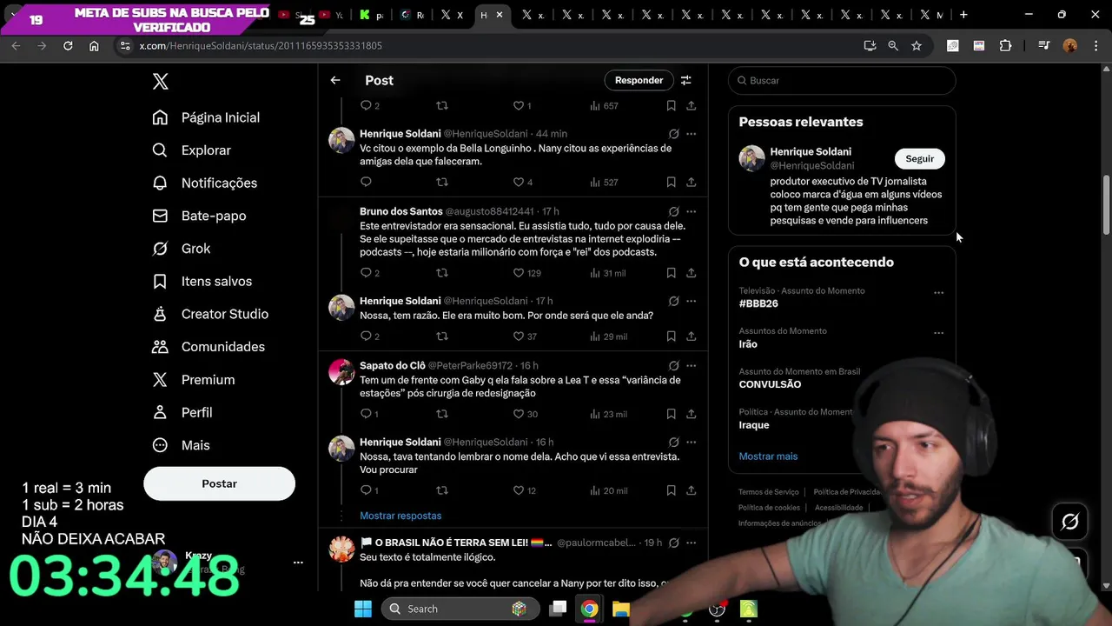
Task: Go to Página Inicial
Action: [x=206, y=117]
